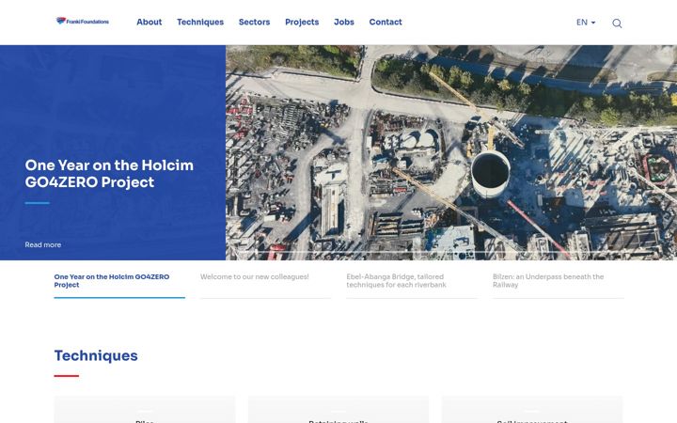Open the About menu

[149, 22]
